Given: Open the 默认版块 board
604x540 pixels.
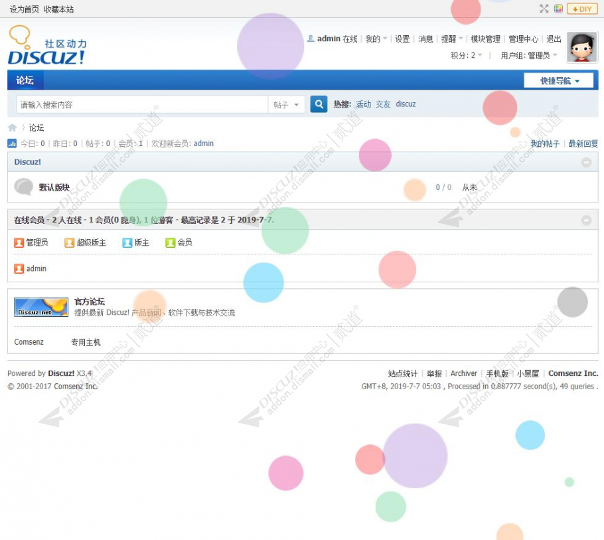Looking at the screenshot, I should click(54, 187).
